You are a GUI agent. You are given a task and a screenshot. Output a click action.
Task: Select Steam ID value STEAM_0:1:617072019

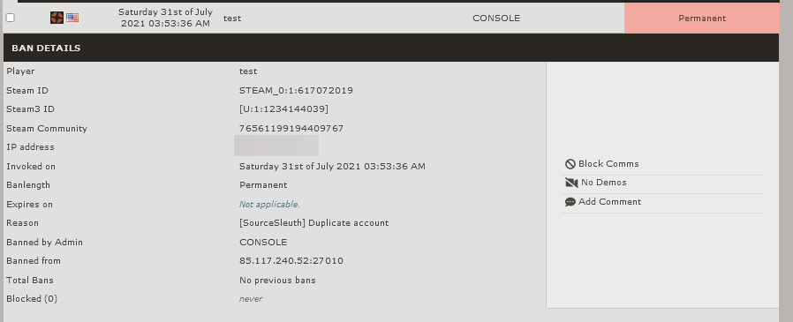pos(296,91)
